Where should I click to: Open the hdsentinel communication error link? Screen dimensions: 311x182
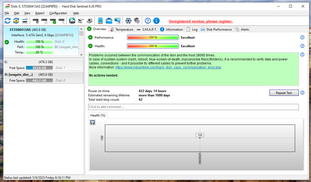point(168,67)
